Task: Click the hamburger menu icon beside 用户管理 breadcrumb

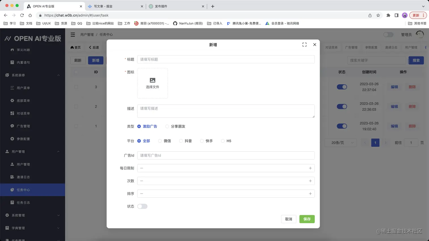Action: tap(73, 35)
